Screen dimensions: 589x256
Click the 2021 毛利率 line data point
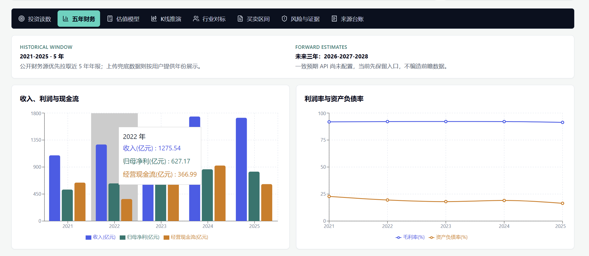(329, 122)
